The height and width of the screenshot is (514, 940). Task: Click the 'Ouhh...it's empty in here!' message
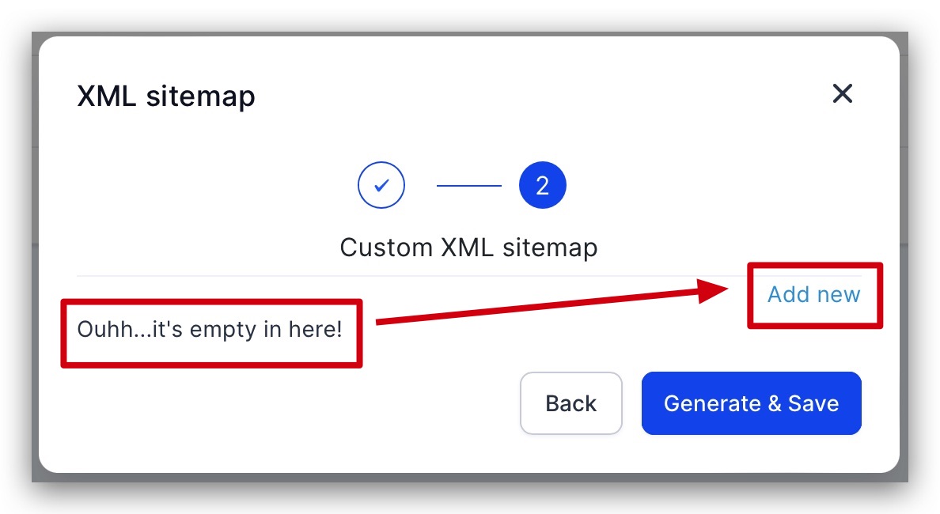pos(210,330)
